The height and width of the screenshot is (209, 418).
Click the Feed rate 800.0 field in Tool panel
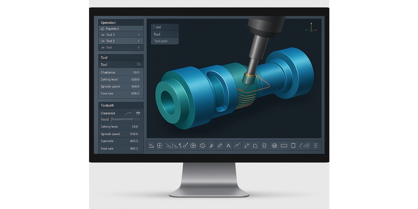135,94
